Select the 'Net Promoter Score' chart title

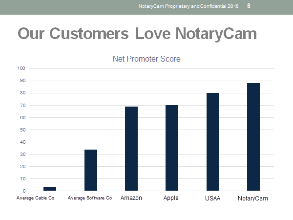pyautogui.click(x=146, y=59)
